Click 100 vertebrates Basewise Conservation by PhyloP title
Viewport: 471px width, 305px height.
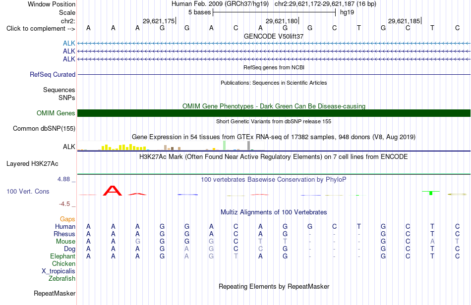[274, 180]
